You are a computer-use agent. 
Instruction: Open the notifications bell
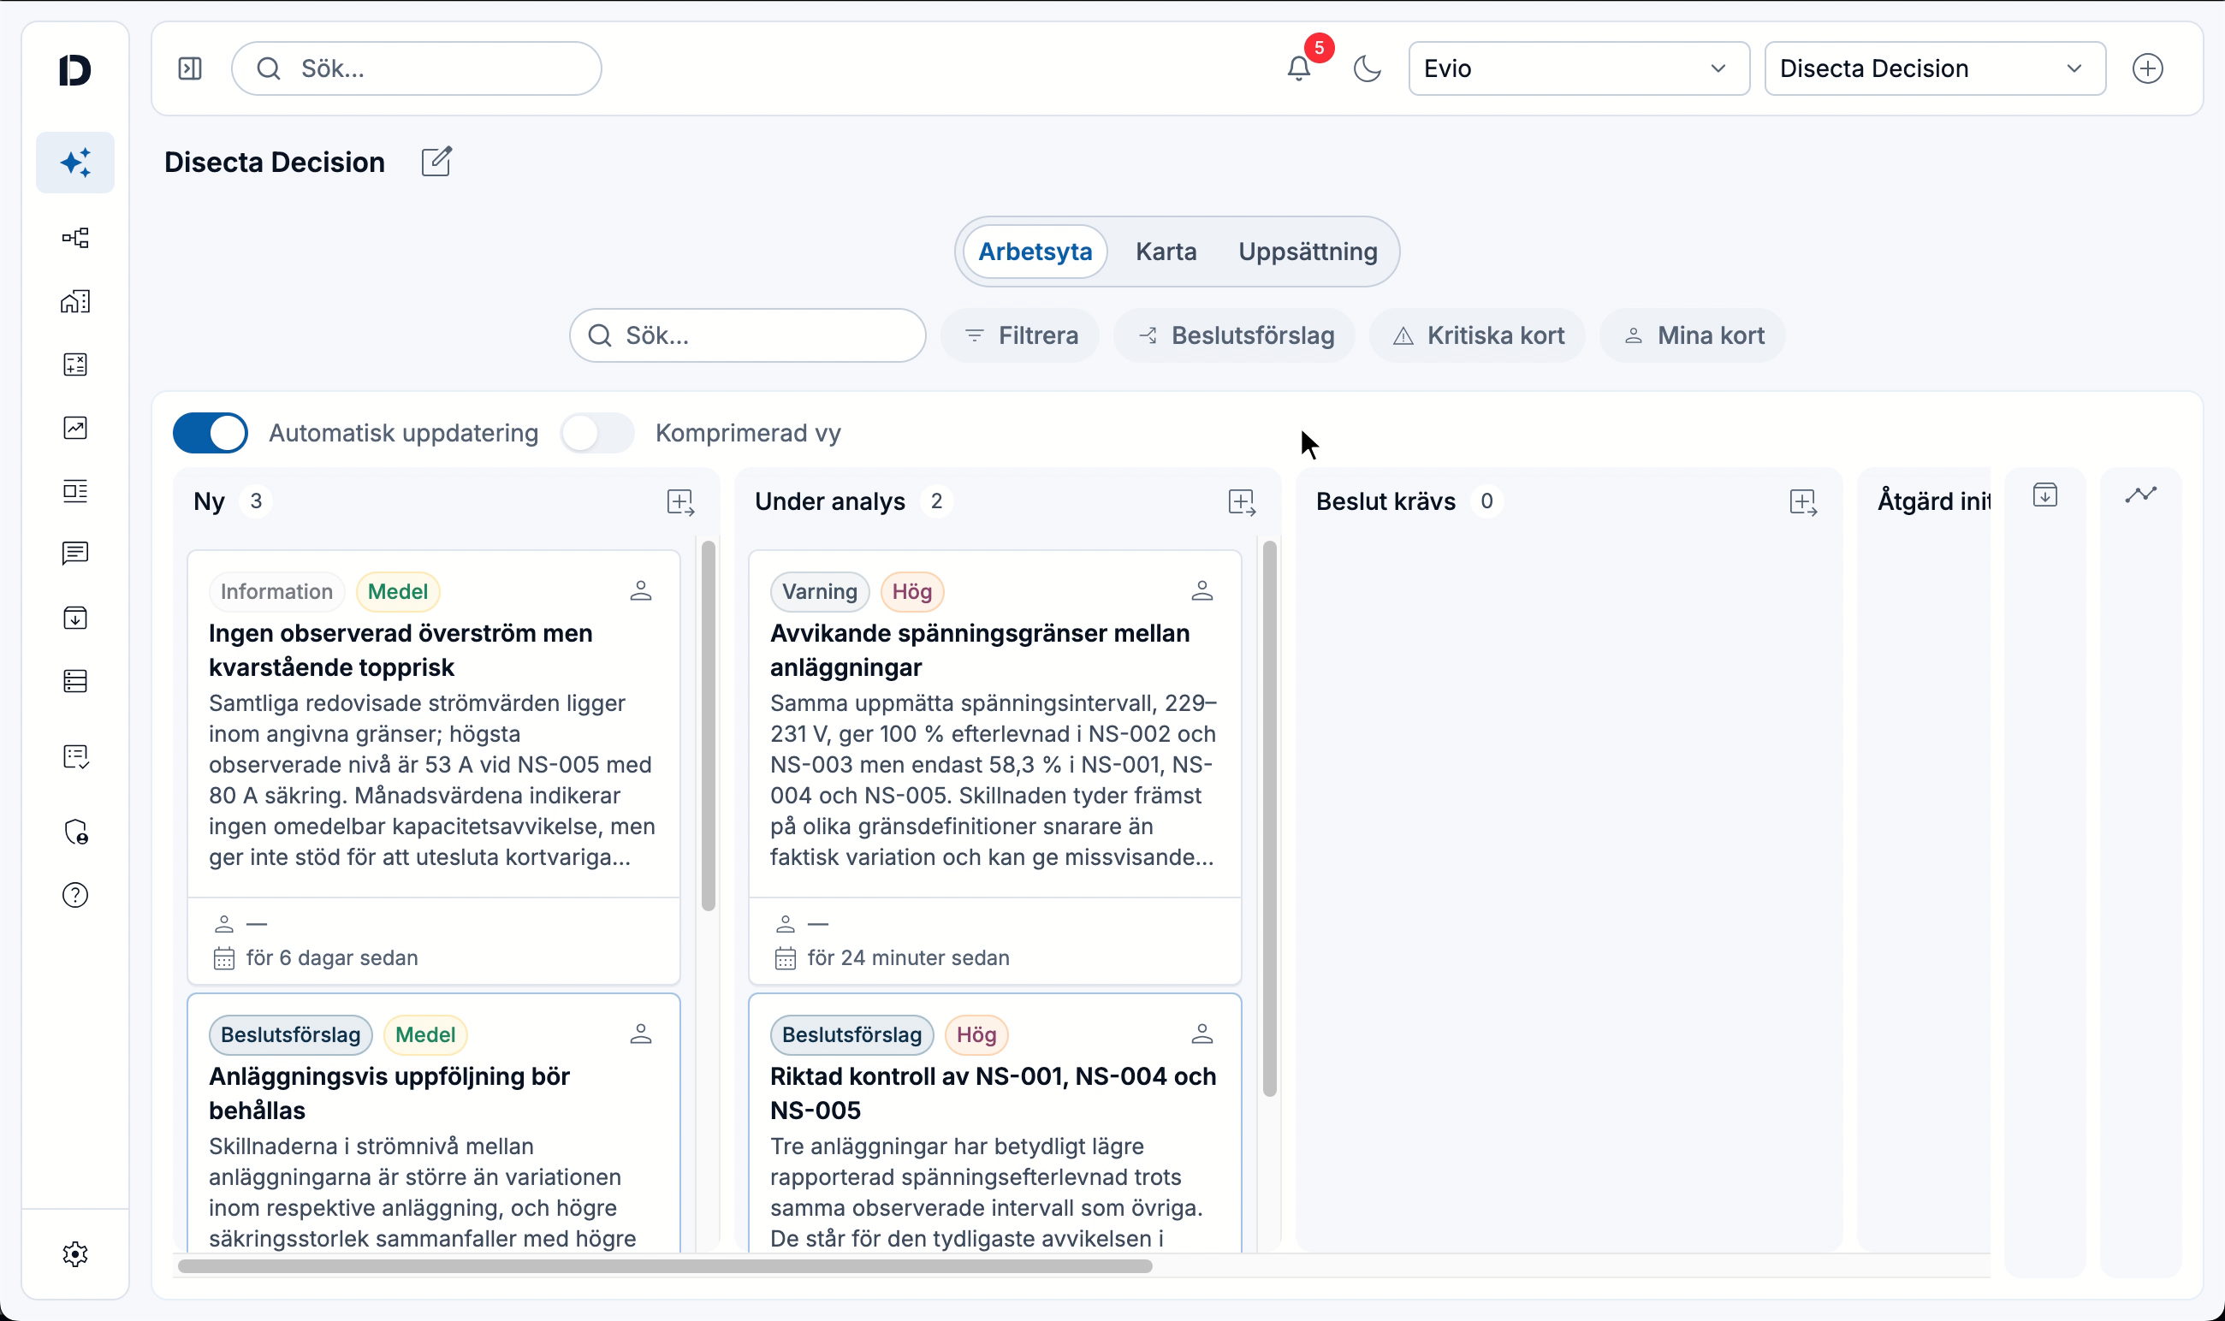click(x=1298, y=68)
